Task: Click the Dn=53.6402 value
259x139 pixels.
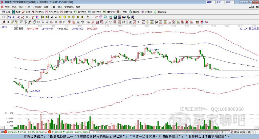Action: 77,29
